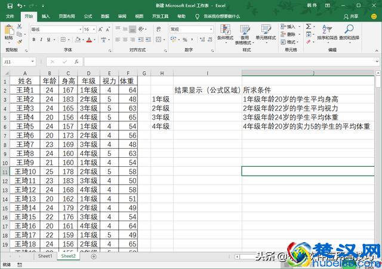Apply percent style
The height and width of the screenshot is (269, 382).
tap(185, 39)
